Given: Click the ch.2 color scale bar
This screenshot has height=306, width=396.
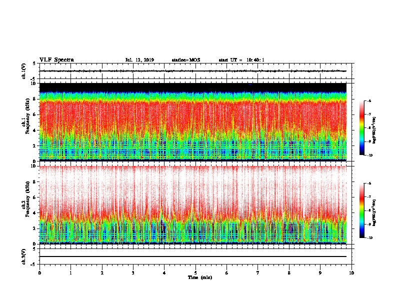Looking at the screenshot, I should (361, 210).
